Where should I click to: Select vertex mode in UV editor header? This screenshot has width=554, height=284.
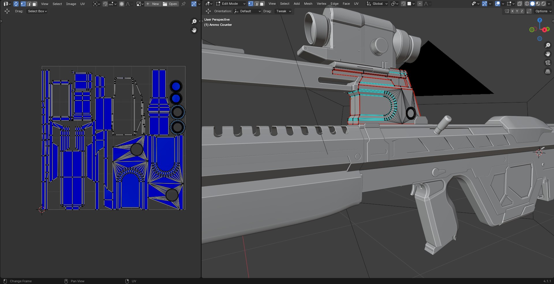(x=23, y=4)
